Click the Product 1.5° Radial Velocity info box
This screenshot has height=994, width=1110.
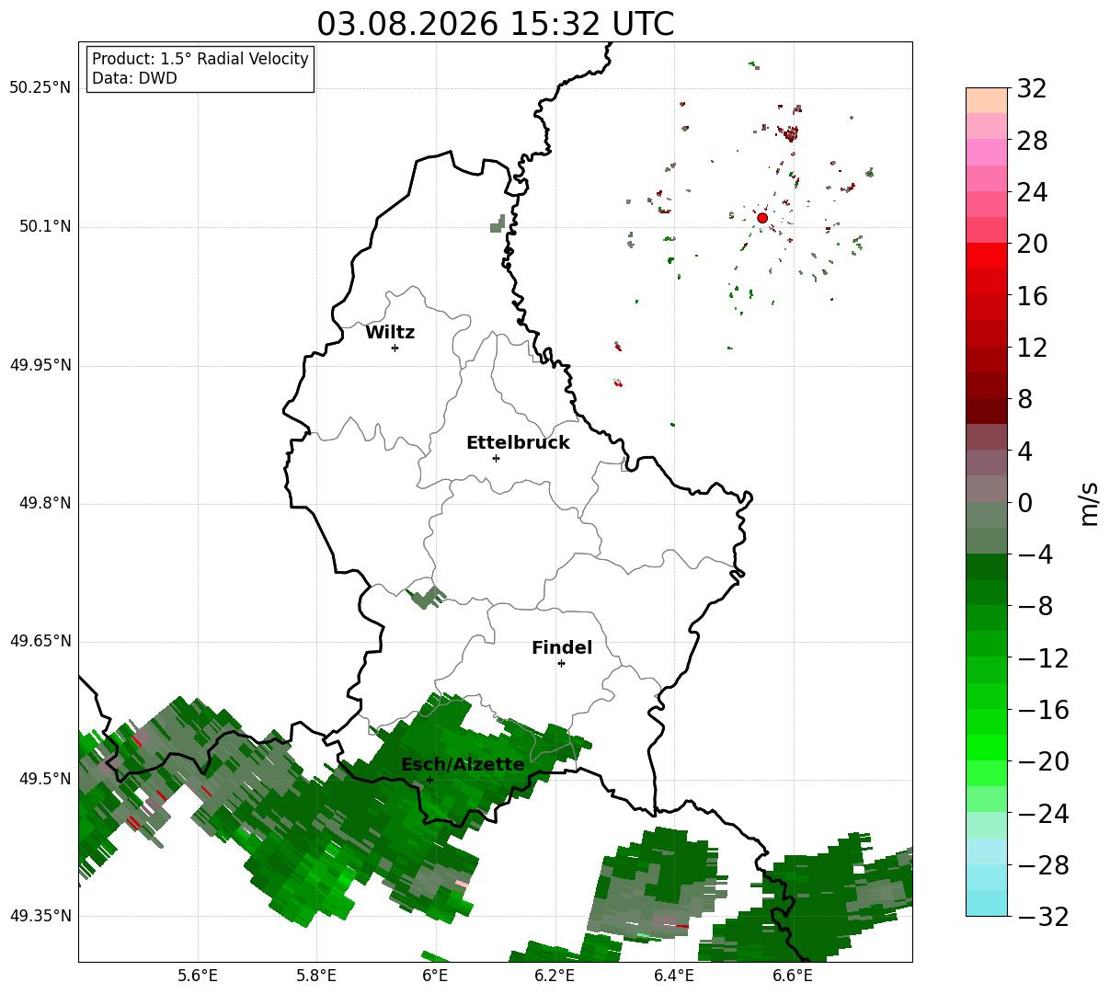(x=200, y=69)
